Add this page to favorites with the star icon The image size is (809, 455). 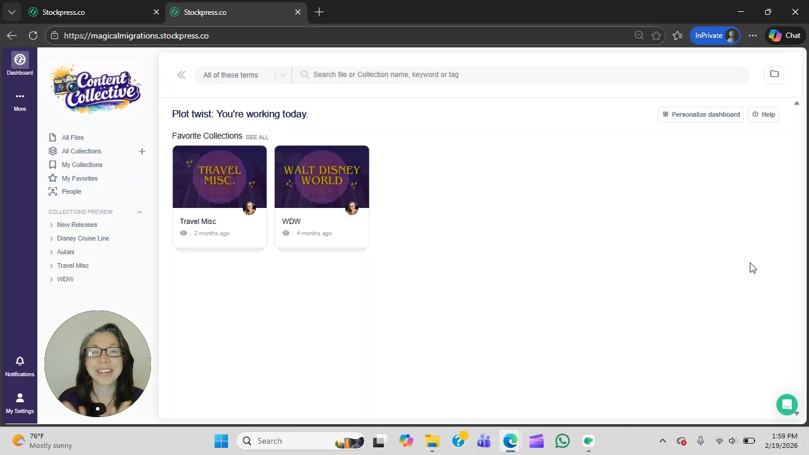[x=656, y=36]
